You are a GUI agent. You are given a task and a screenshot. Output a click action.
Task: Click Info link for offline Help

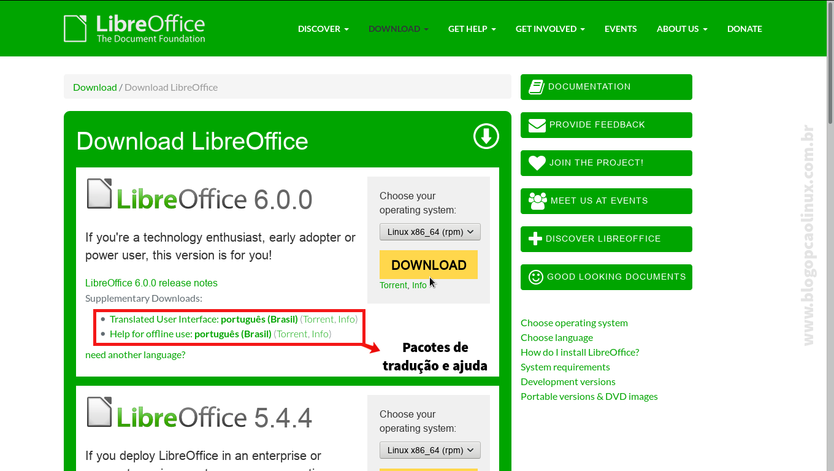point(320,334)
